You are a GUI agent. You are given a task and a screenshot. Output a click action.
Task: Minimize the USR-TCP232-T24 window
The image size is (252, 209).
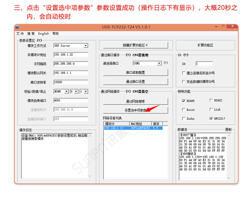click(x=216, y=26)
